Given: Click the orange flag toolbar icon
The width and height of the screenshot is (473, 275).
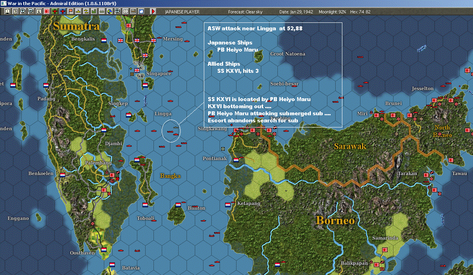Looking at the screenshot, I should pos(70,11).
